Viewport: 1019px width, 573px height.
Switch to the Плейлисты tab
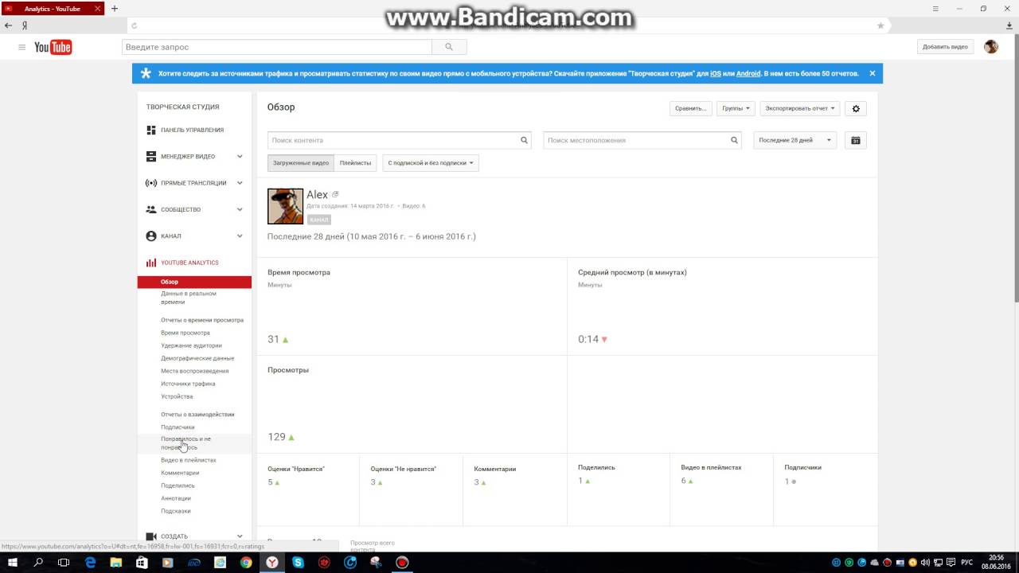click(x=355, y=163)
